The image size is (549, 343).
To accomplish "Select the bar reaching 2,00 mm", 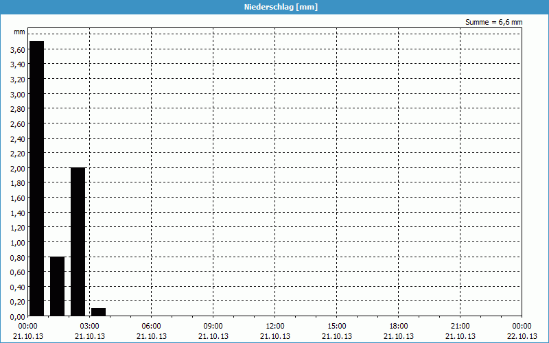I will tap(78, 241).
